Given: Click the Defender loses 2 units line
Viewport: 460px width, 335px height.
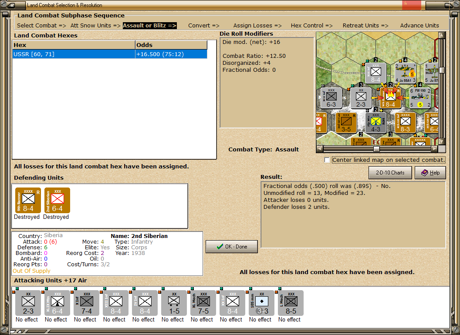Looking at the screenshot, I should pos(296,207).
